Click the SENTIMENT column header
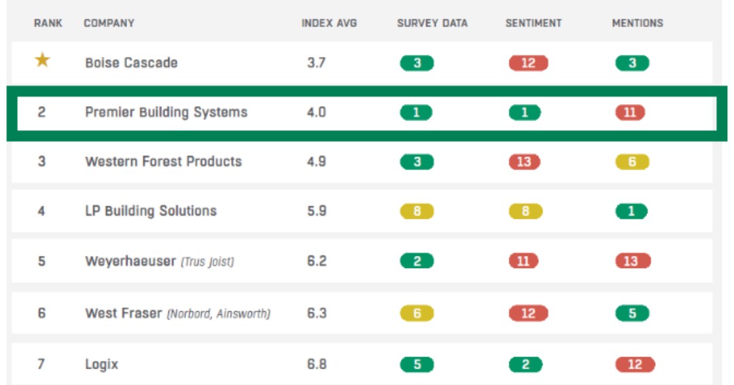This screenshot has height=385, width=734. 534,23
